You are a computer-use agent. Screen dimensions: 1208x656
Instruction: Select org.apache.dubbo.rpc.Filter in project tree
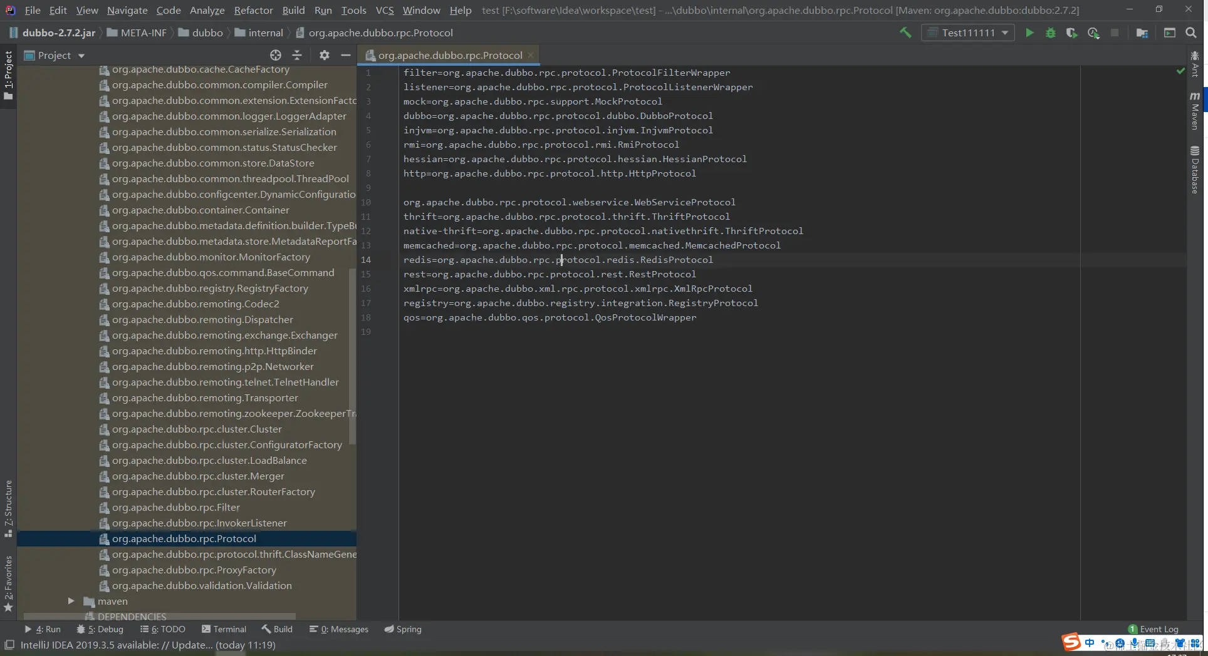176,507
